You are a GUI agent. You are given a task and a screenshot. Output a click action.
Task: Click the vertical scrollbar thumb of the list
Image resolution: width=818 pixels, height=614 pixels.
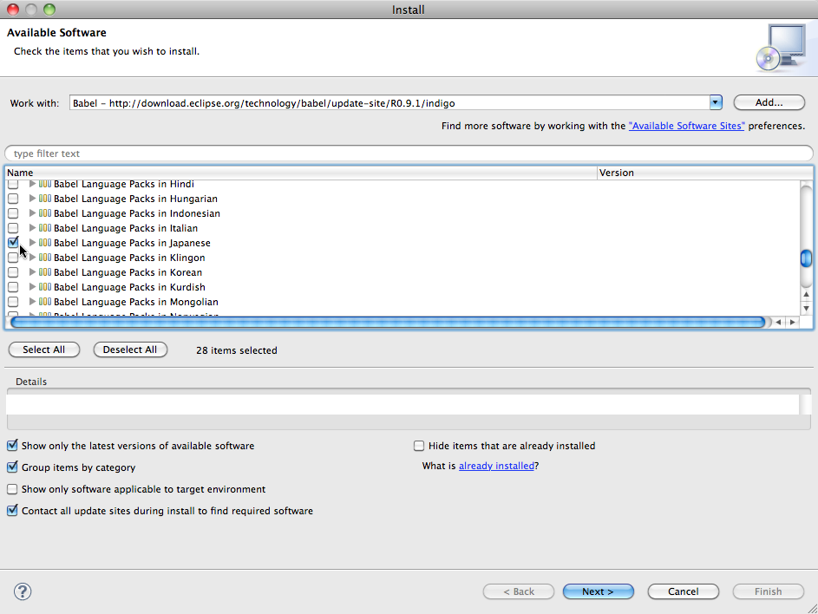(x=806, y=258)
